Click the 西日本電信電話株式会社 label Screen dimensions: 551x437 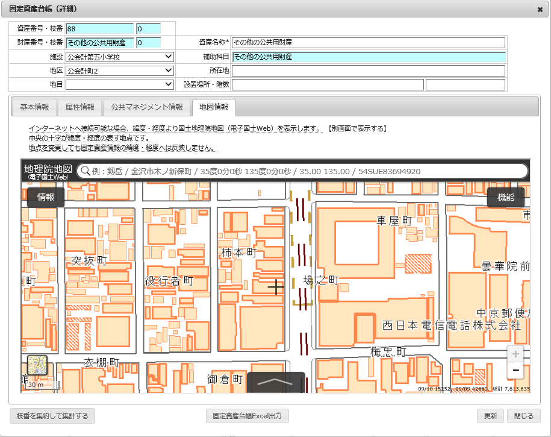point(452,325)
